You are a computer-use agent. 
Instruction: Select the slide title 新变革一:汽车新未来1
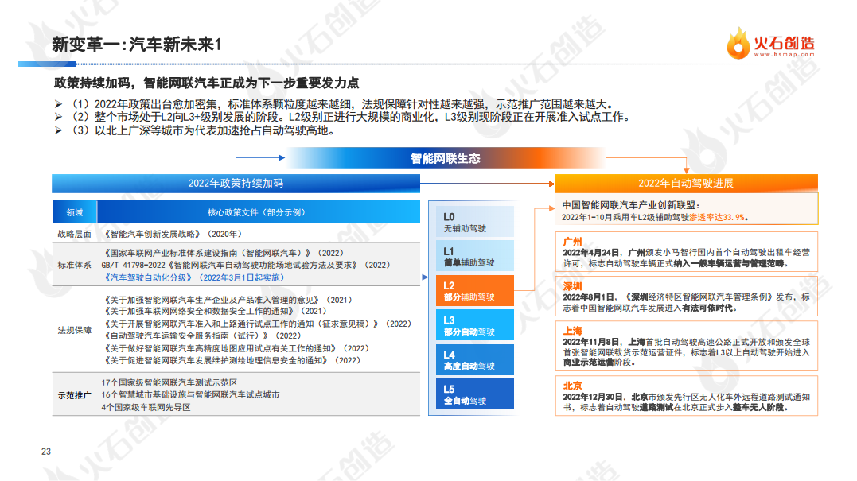point(137,45)
